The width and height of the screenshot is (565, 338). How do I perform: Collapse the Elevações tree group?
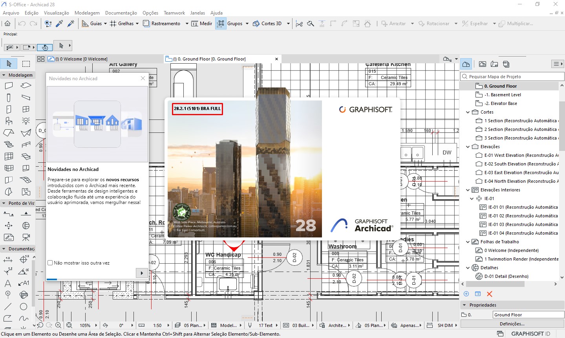tap(468, 147)
